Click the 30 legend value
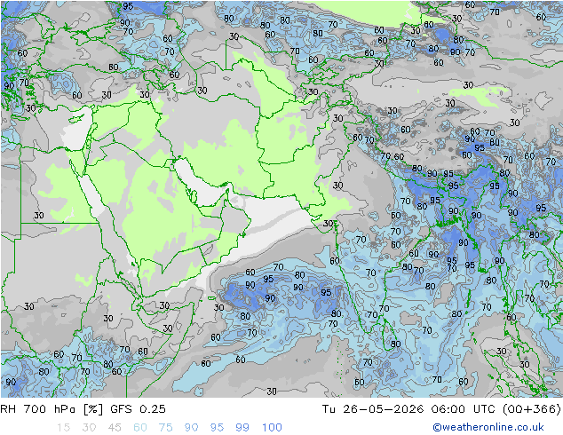 coord(89,428)
